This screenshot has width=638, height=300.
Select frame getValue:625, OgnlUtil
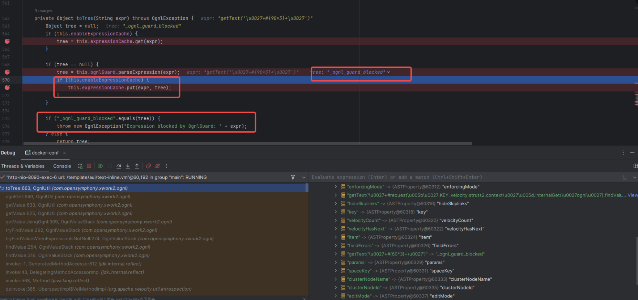pos(153,213)
